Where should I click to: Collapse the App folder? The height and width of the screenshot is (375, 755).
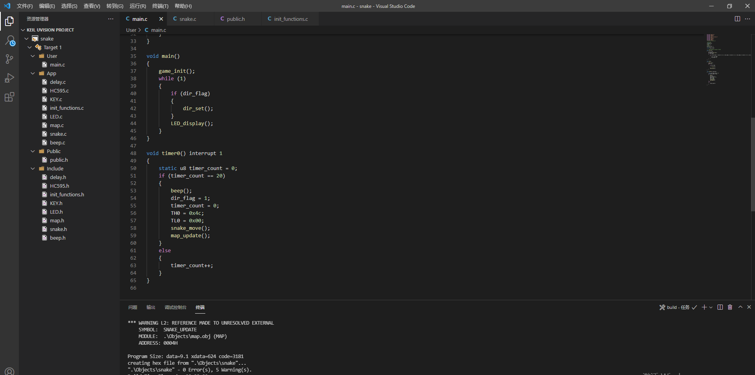(33, 73)
